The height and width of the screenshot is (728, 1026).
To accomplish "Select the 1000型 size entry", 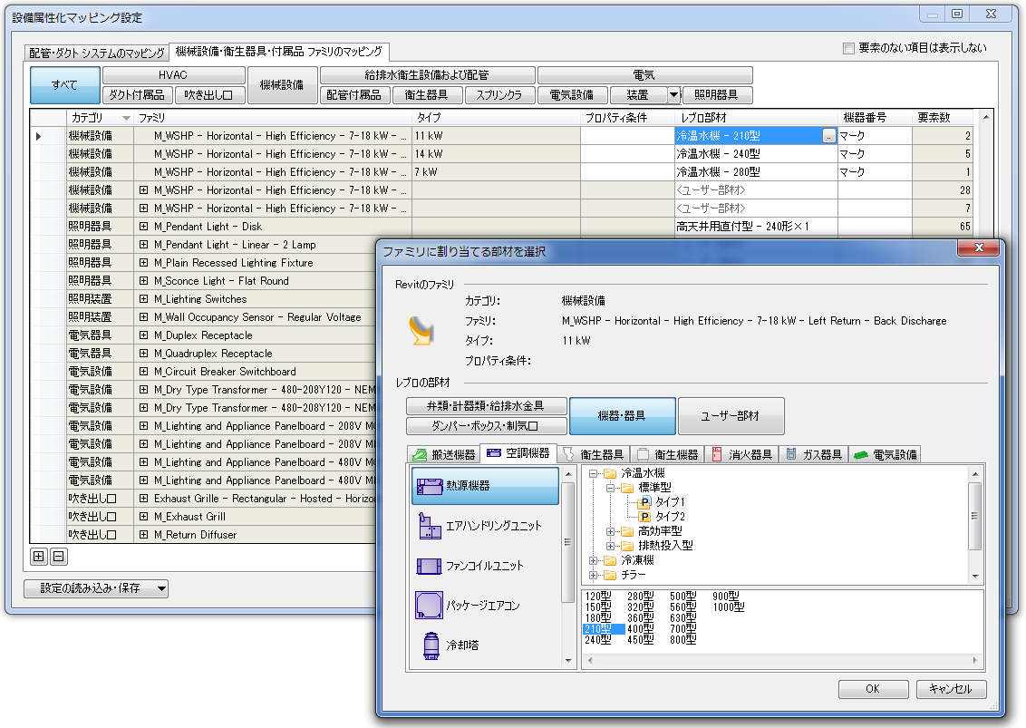I will click(729, 607).
